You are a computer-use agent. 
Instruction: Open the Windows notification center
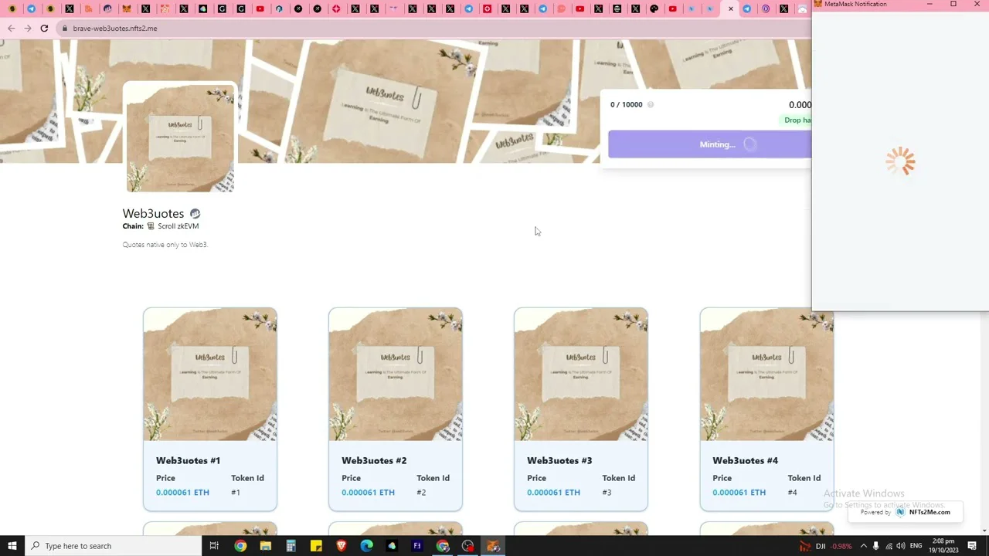(x=972, y=546)
